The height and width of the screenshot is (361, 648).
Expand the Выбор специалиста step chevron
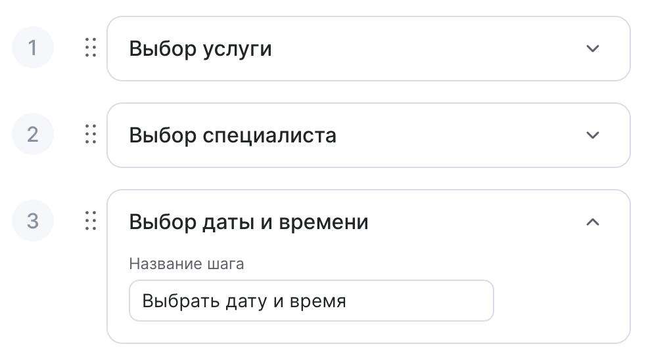pos(593,135)
